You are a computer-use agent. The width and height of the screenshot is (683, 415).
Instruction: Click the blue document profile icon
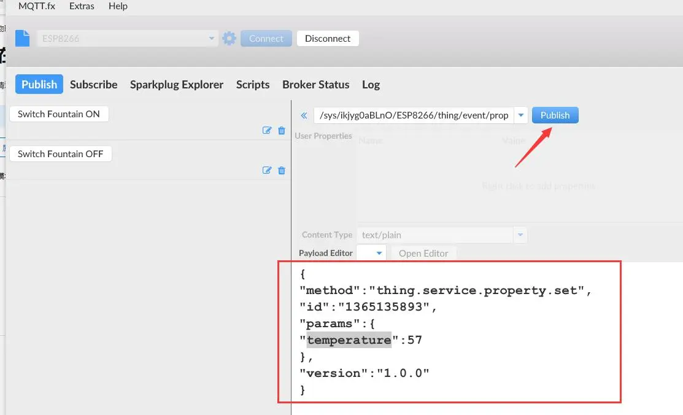(x=22, y=38)
